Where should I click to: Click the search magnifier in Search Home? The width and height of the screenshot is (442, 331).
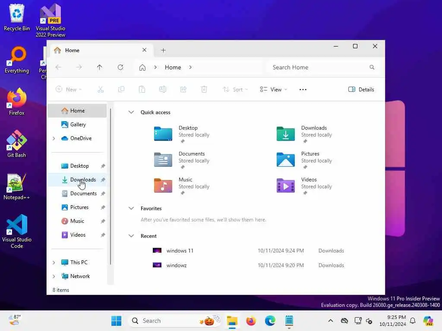coord(372,67)
